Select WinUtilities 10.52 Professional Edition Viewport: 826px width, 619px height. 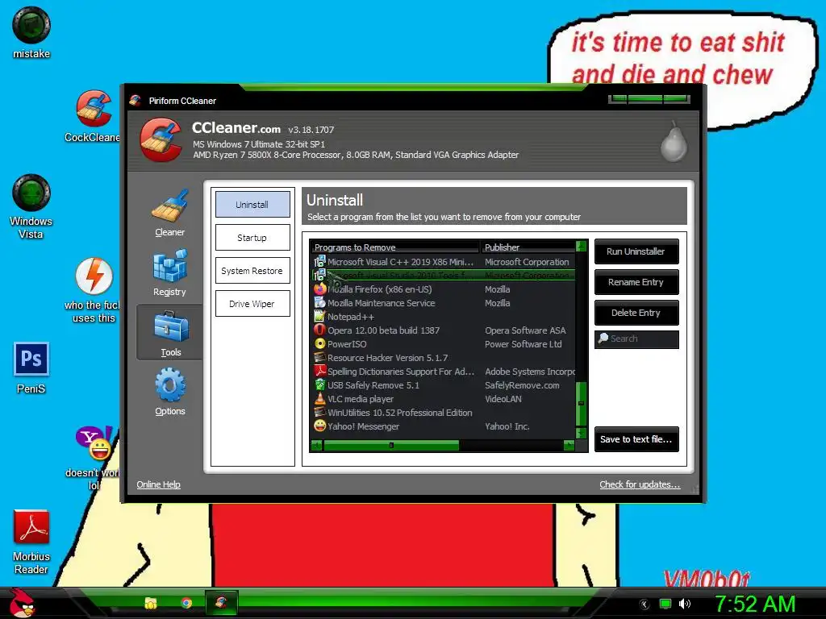pyautogui.click(x=443, y=413)
